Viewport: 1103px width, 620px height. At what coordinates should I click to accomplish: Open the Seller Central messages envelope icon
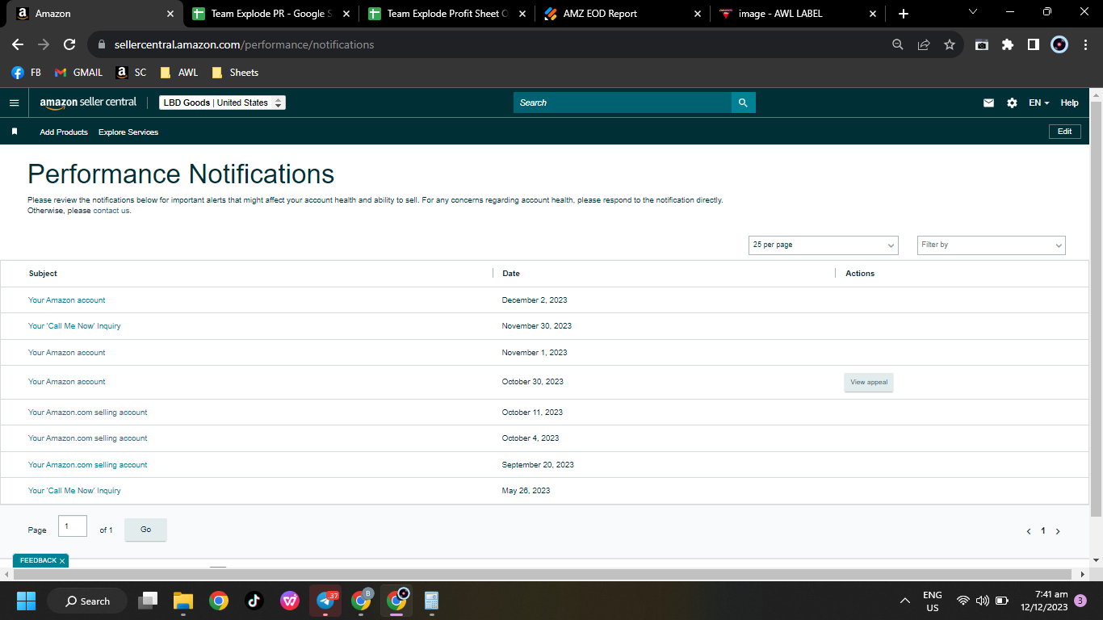click(988, 103)
